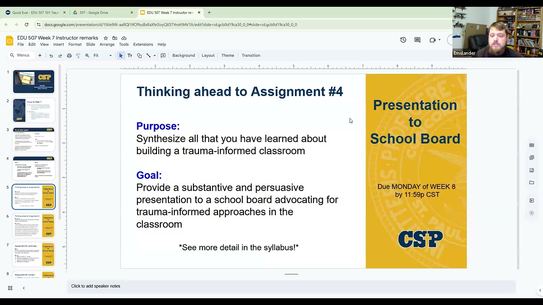Select the Shape tool
Screen dimensions: 543x305
(x=139, y=55)
